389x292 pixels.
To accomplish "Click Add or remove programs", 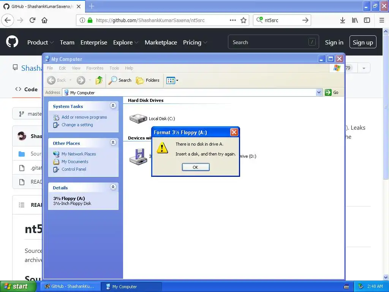I will [84, 117].
